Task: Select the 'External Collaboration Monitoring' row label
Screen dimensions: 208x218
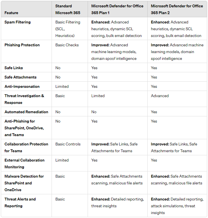Action: point(24,163)
